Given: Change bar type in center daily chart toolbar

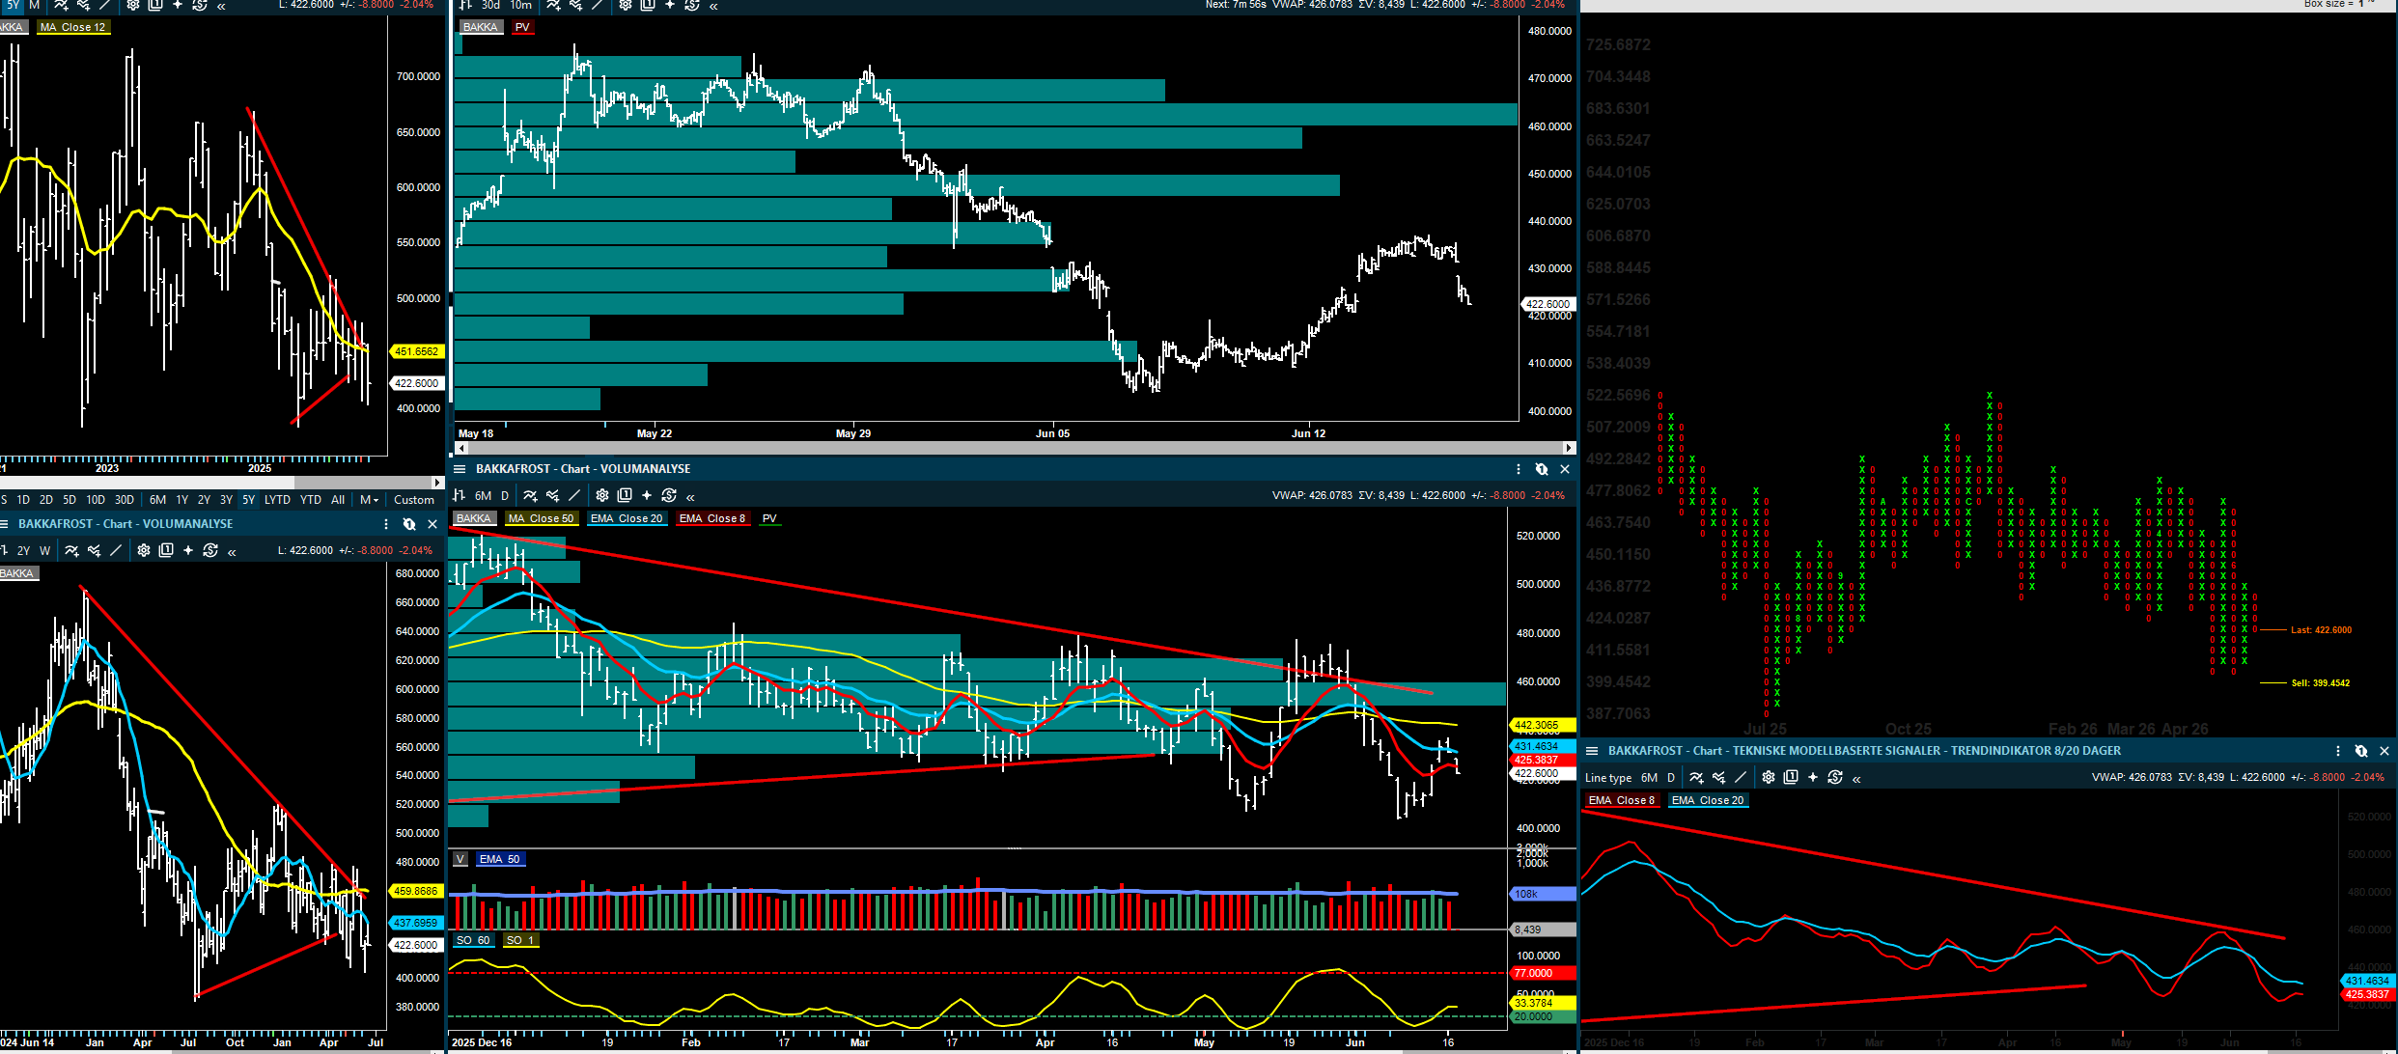Looking at the screenshot, I should pos(460,495).
